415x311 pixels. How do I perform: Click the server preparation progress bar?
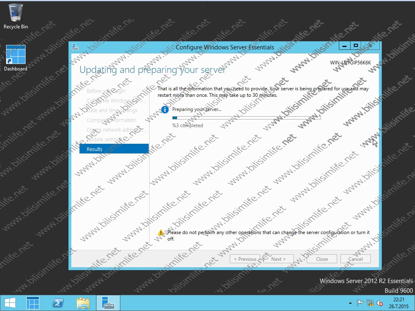246,118
